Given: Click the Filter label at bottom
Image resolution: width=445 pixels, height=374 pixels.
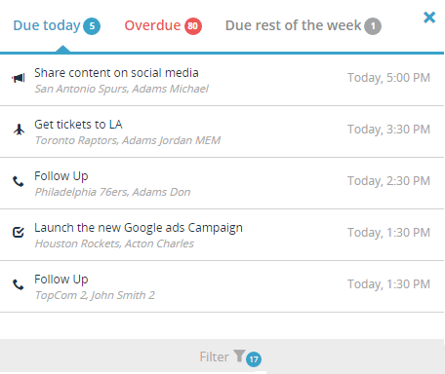Looking at the screenshot, I should click(x=214, y=356).
